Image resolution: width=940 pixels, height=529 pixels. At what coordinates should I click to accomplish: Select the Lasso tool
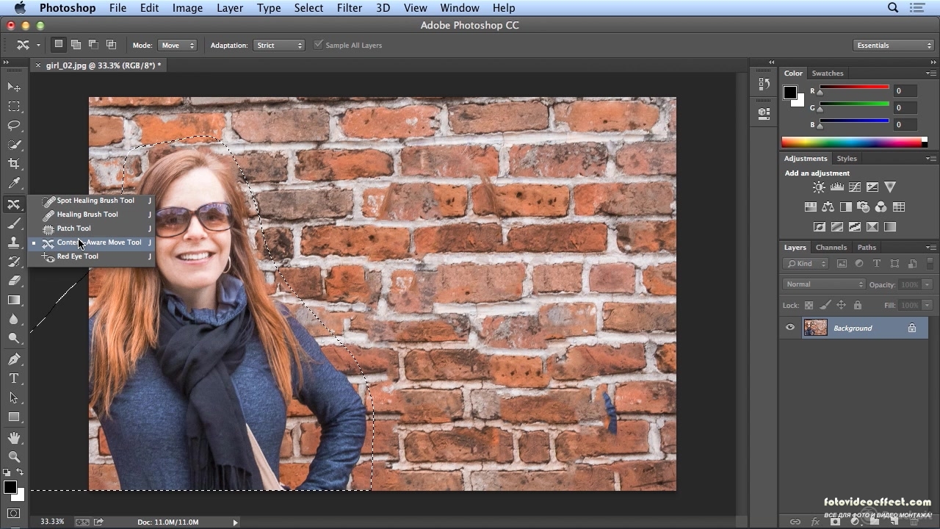tap(14, 126)
